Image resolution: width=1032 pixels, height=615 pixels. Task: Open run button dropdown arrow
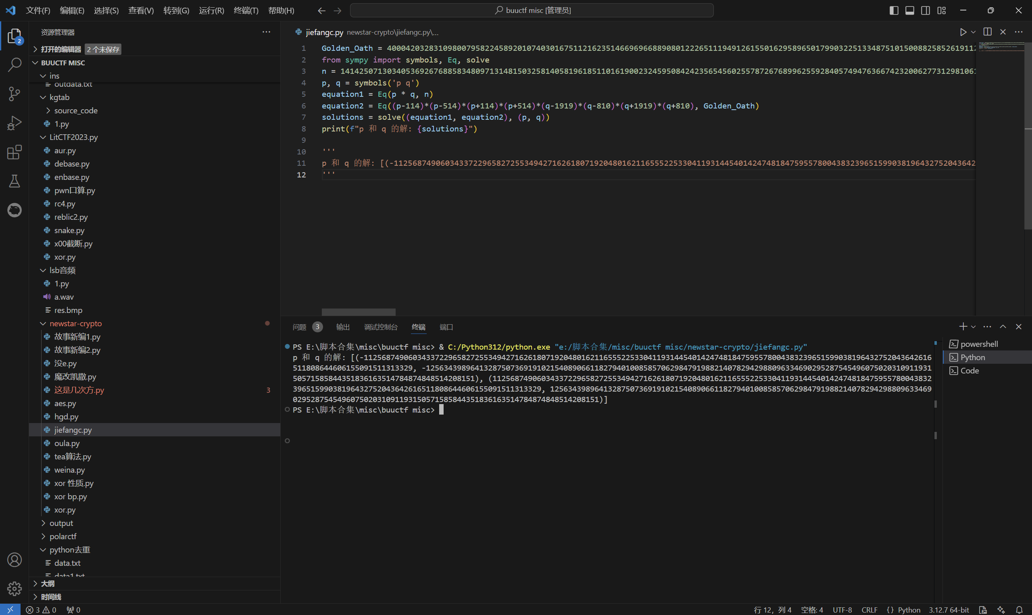(x=974, y=32)
